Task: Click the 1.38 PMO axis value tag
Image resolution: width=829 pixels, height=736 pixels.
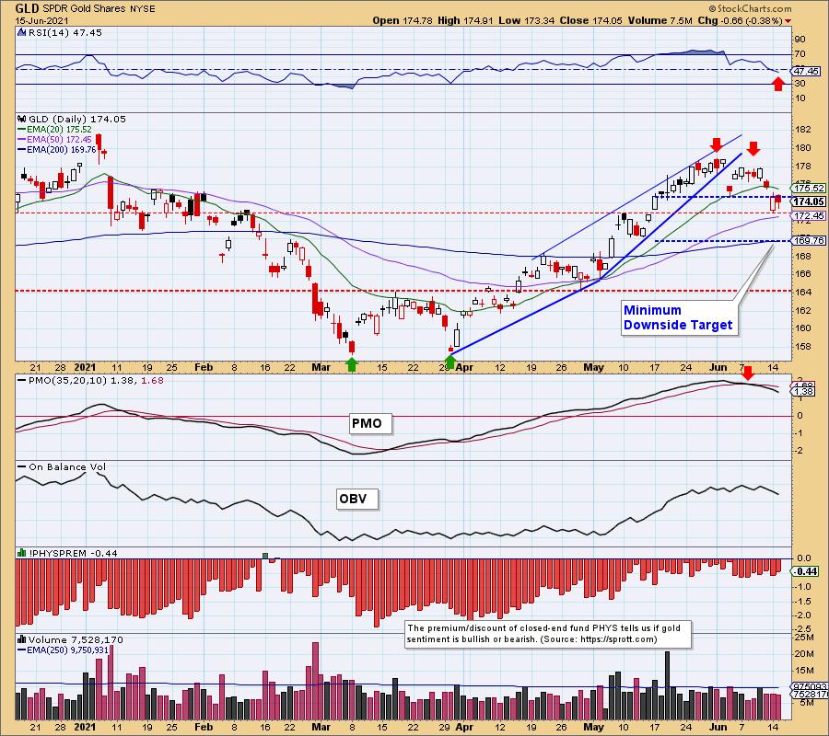Action: coord(804,392)
